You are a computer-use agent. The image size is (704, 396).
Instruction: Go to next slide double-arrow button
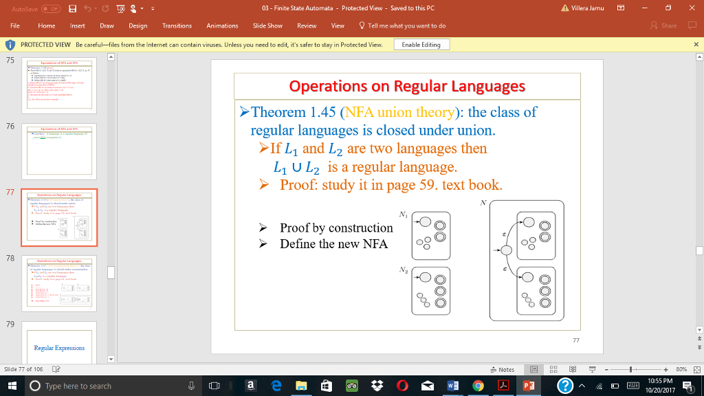(x=699, y=347)
